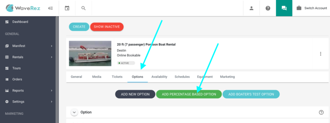The height and width of the screenshot is (123, 330).
Task: Expand the Reports sidebar submenu
Action: click(52, 90)
